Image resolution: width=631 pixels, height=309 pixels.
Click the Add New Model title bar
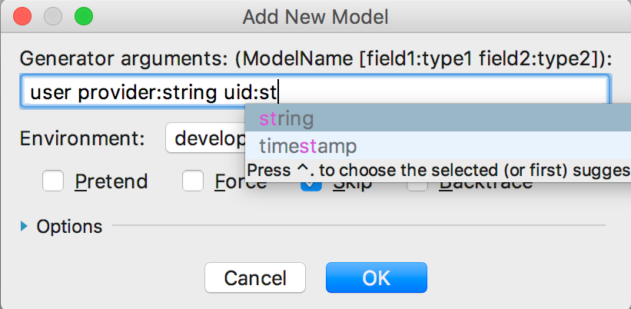point(315,15)
